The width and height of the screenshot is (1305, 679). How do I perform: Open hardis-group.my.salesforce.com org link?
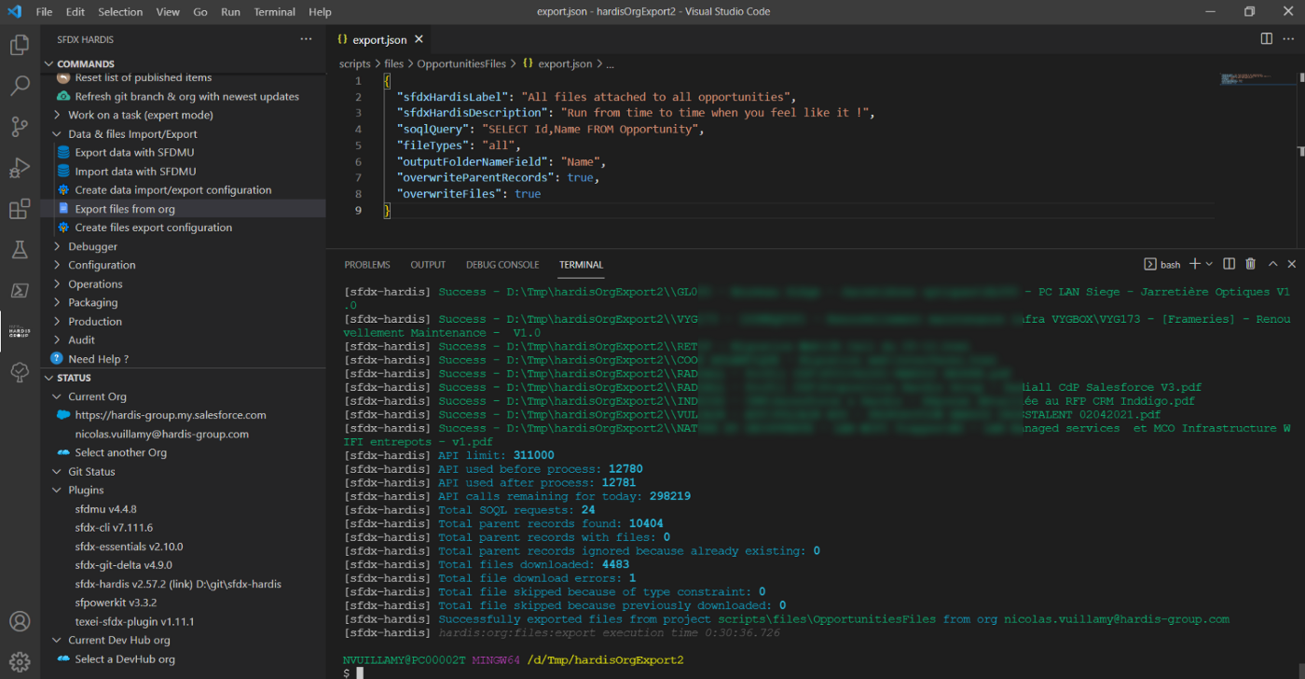pyautogui.click(x=183, y=415)
